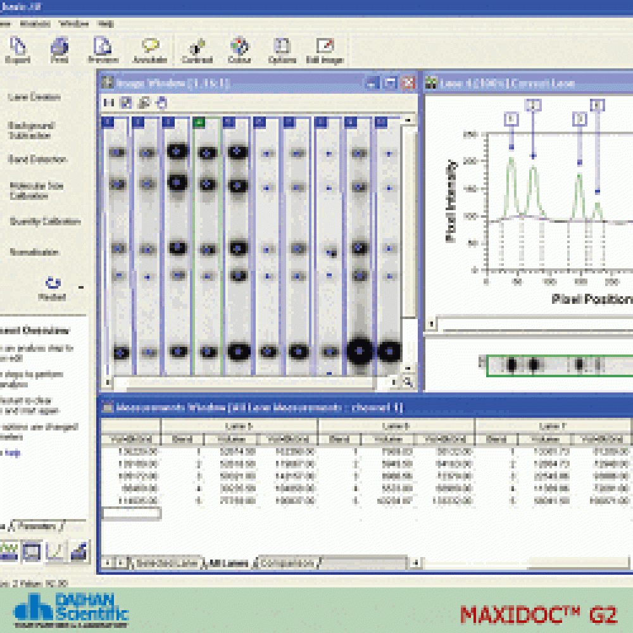
Task: Click the Edit Image icon
Action: (x=325, y=49)
